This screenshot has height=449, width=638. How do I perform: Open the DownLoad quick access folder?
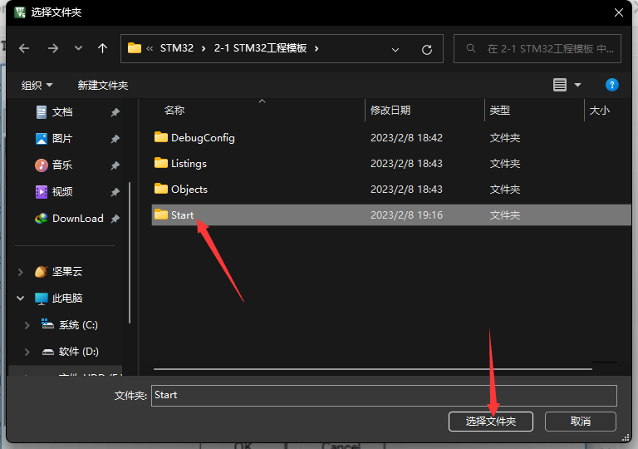click(x=77, y=219)
